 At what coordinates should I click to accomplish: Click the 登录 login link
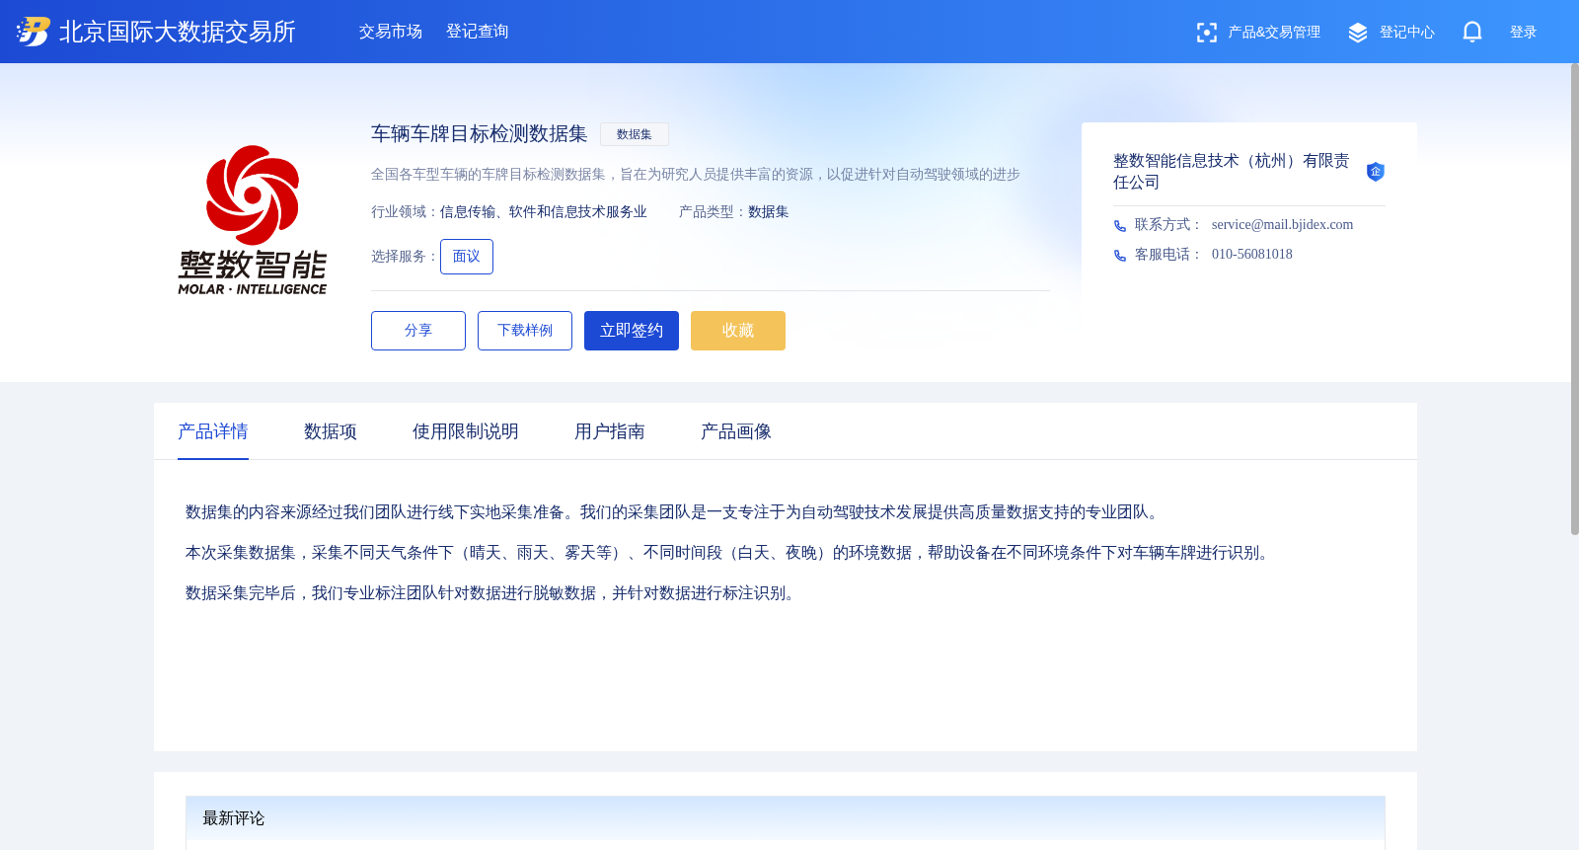(1524, 33)
